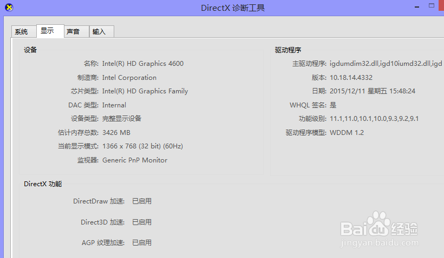The image size is (444, 258).
Task: Click WHQL 签名 value 是
Action: 333,105
